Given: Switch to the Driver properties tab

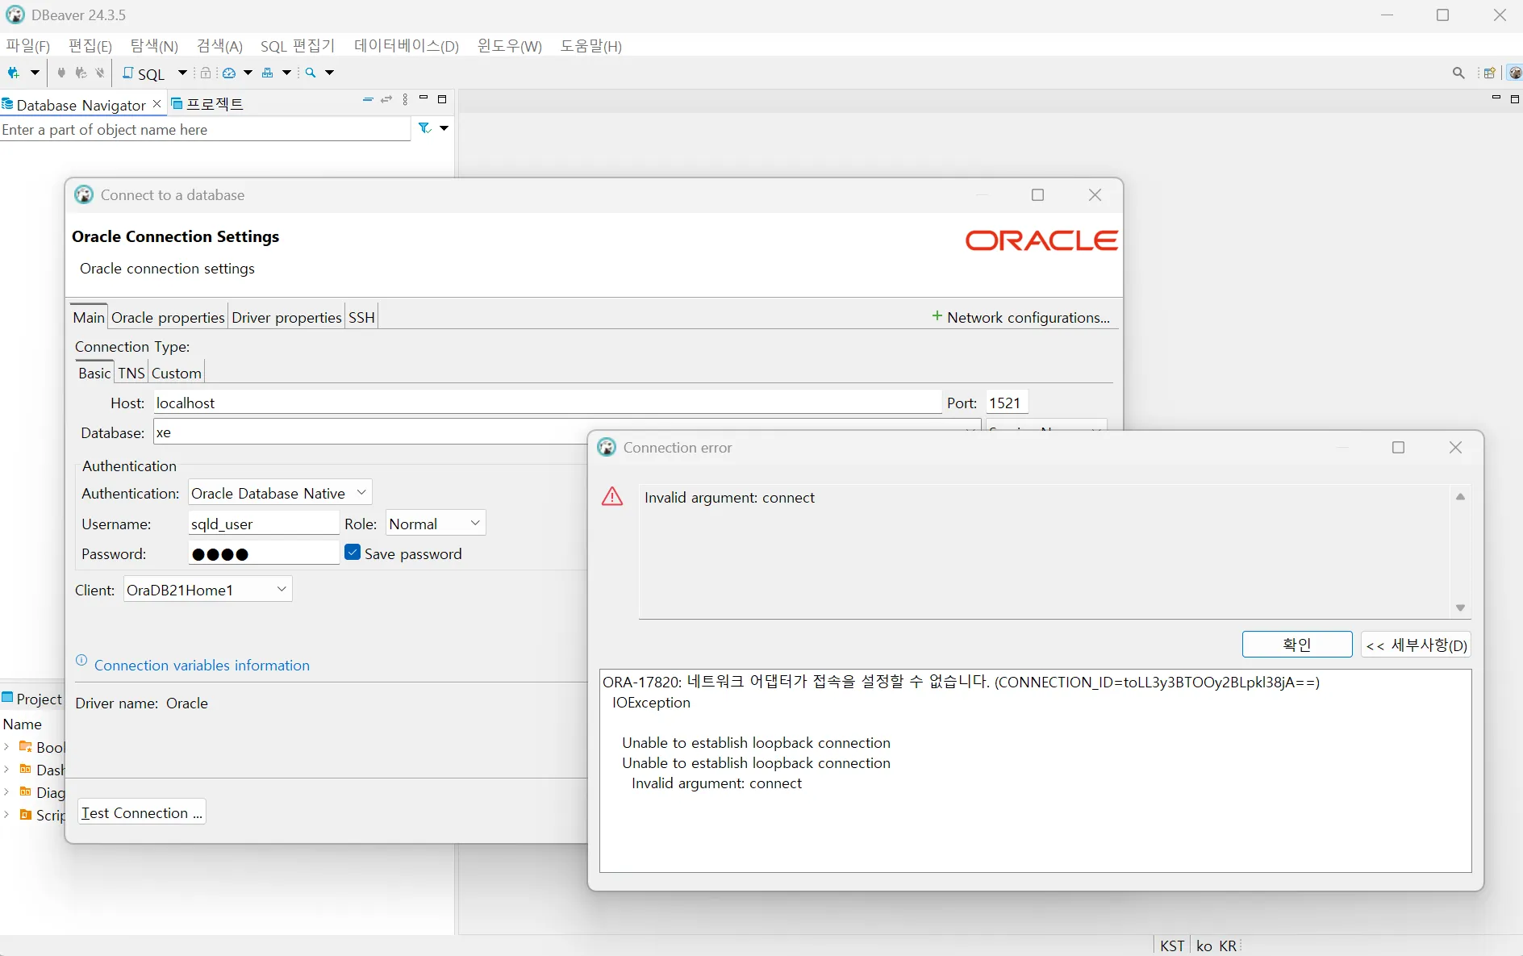Looking at the screenshot, I should pos(286,317).
